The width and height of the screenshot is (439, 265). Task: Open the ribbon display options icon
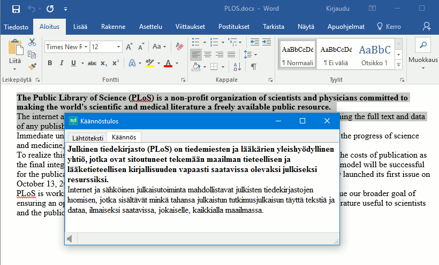coord(372,9)
